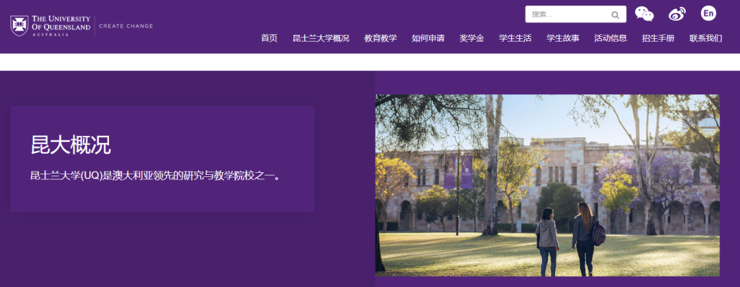Open the 如何申请 menu item
This screenshot has width=740, height=287.
pyautogui.click(x=428, y=38)
